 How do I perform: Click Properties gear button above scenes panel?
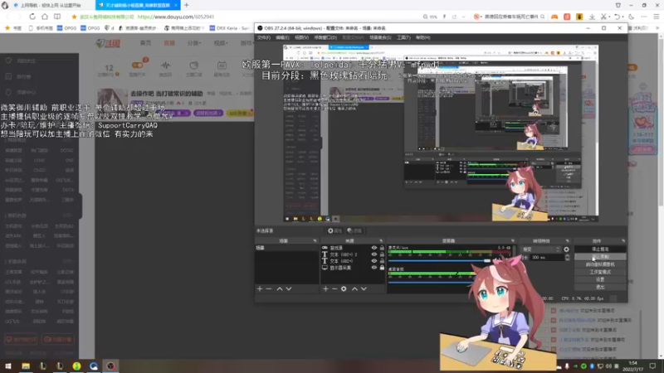(334, 231)
